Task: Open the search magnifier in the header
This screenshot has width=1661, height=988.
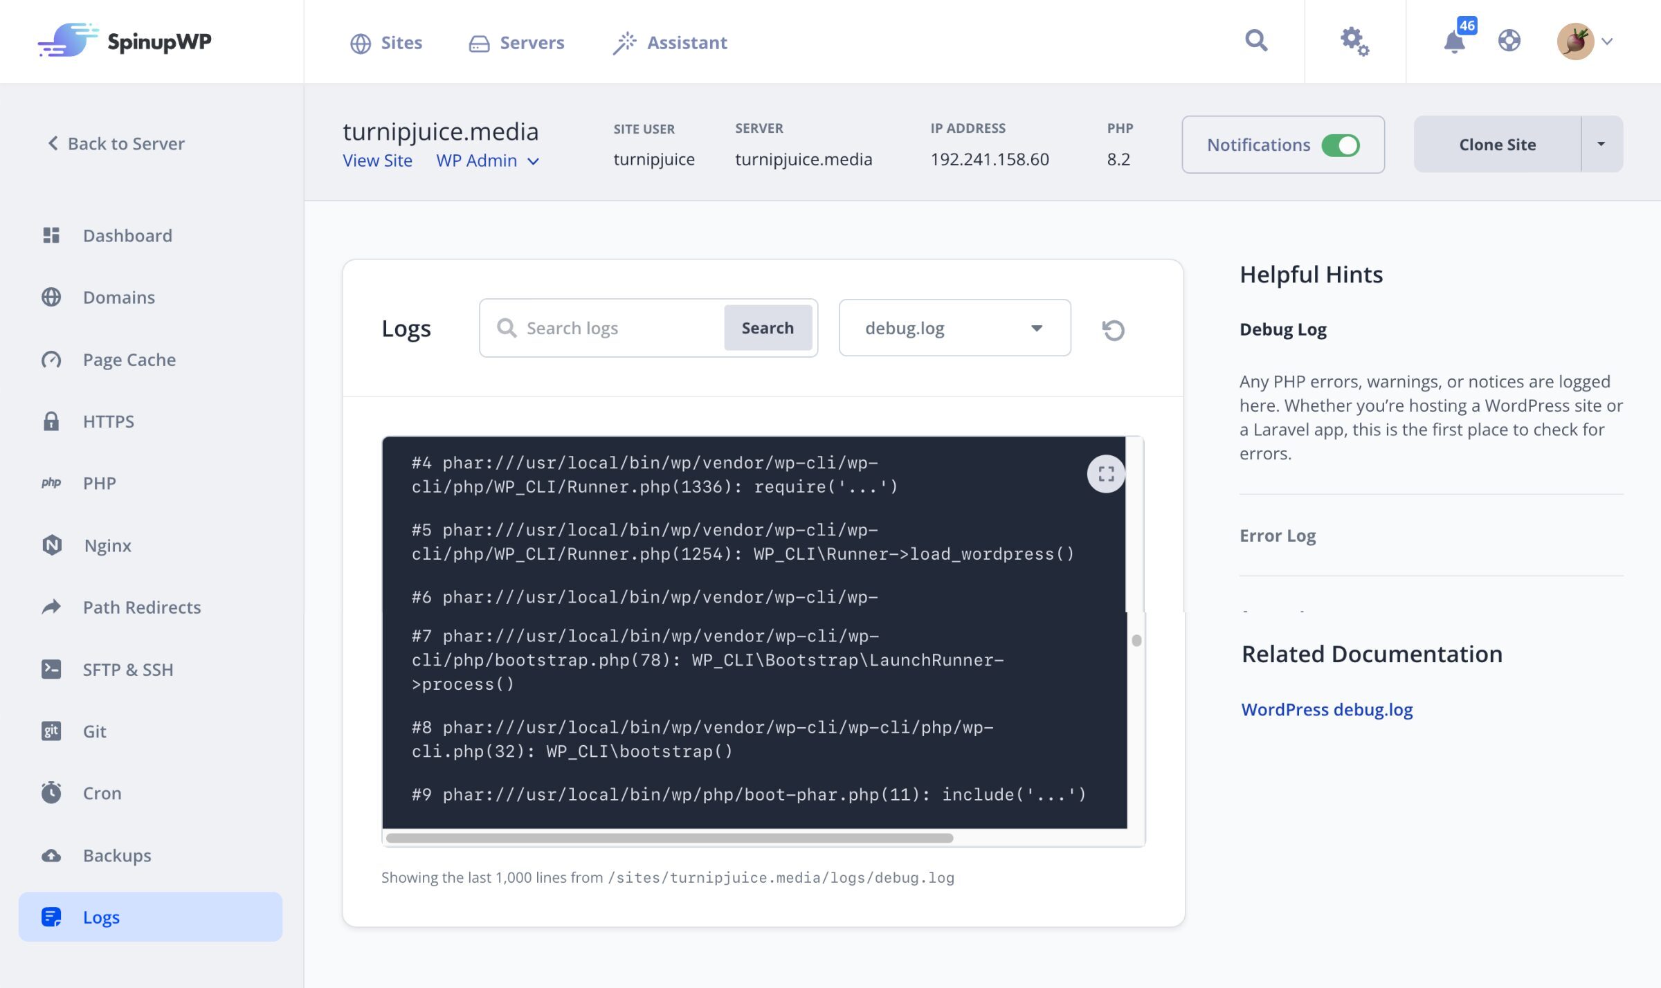Action: 1256,41
